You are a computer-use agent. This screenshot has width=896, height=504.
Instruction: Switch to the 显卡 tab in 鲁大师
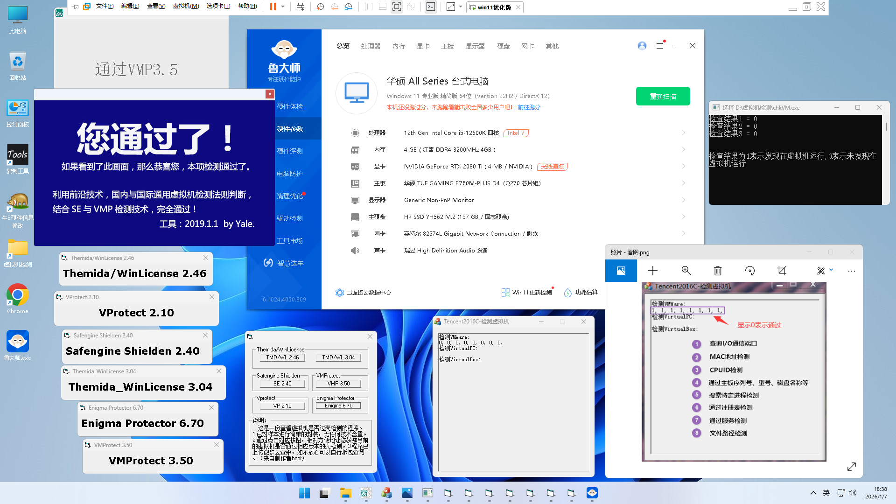(423, 46)
